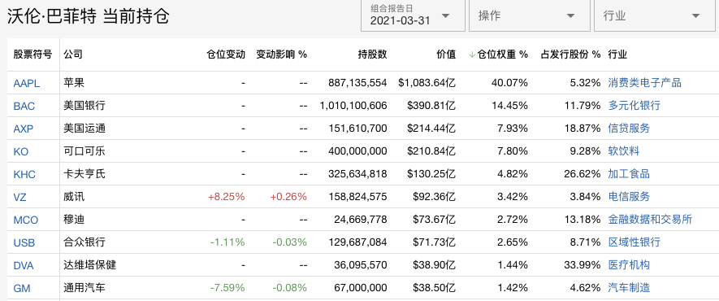This screenshot has width=719, height=301.
Task: Sort by 占发行股份 % column header
Action: click(570, 55)
